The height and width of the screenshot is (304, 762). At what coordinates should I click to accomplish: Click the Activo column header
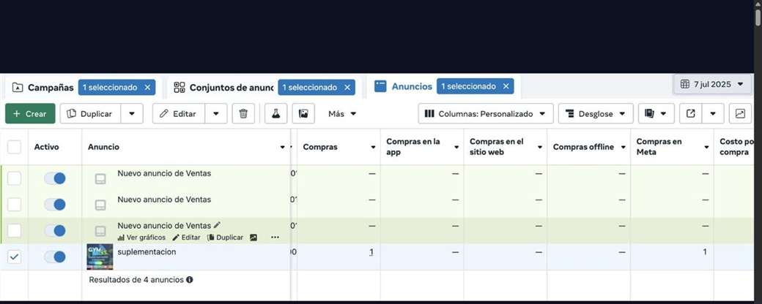pos(46,147)
